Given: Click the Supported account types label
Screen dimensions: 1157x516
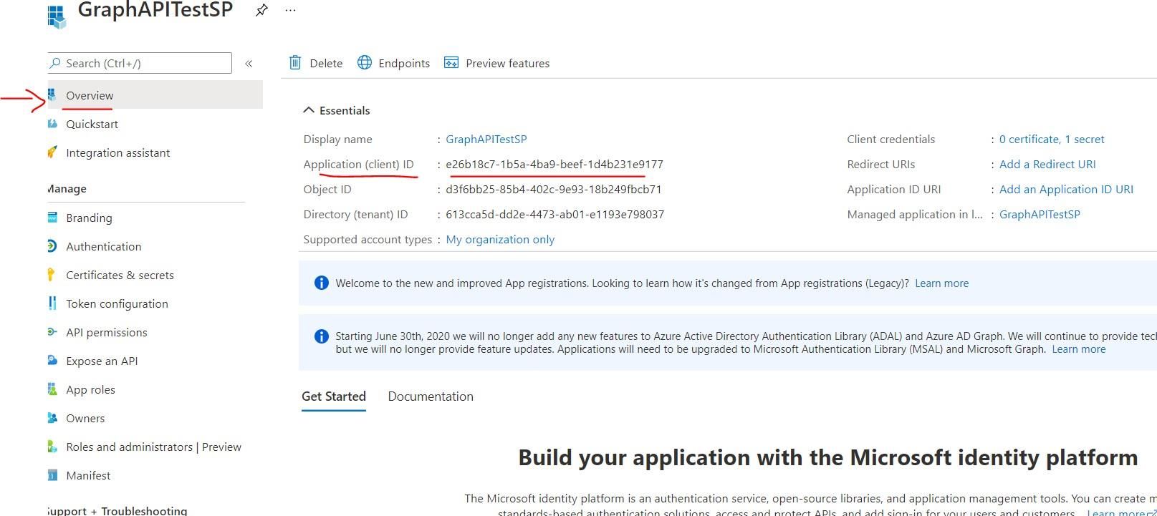Looking at the screenshot, I should tap(368, 239).
